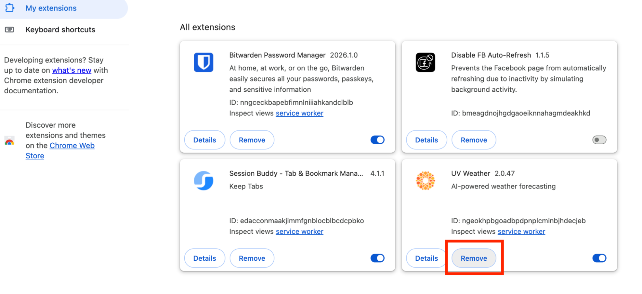Inspect Bitwarden's service worker
This screenshot has width=642, height=294.
(299, 113)
